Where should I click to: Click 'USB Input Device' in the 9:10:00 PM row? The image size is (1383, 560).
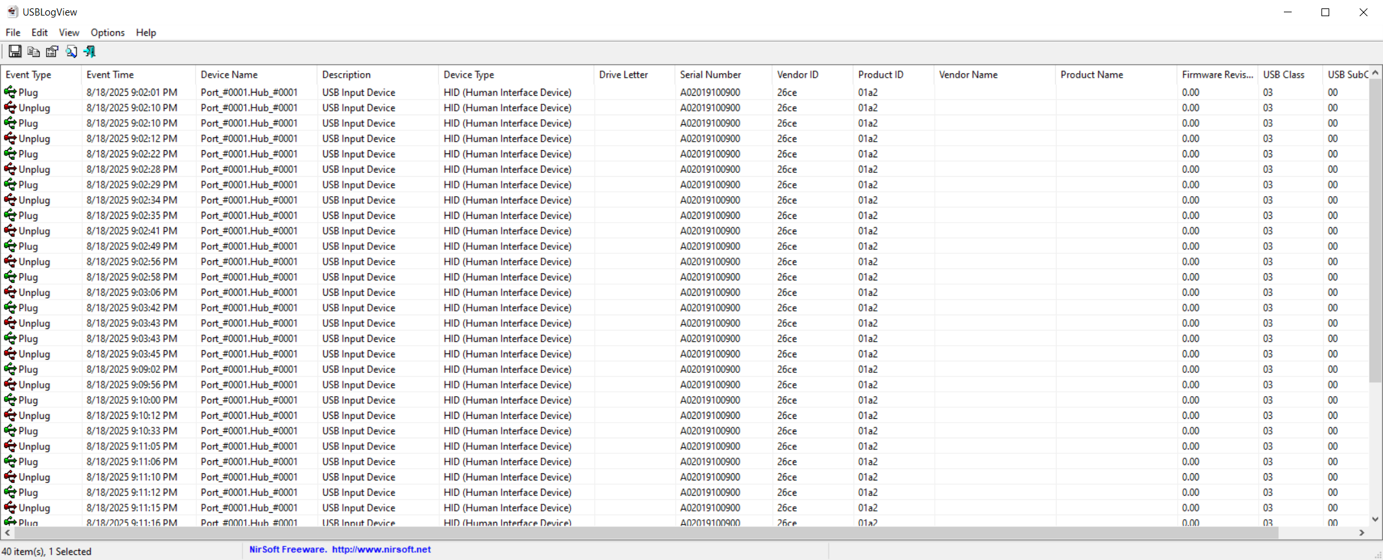[359, 400]
